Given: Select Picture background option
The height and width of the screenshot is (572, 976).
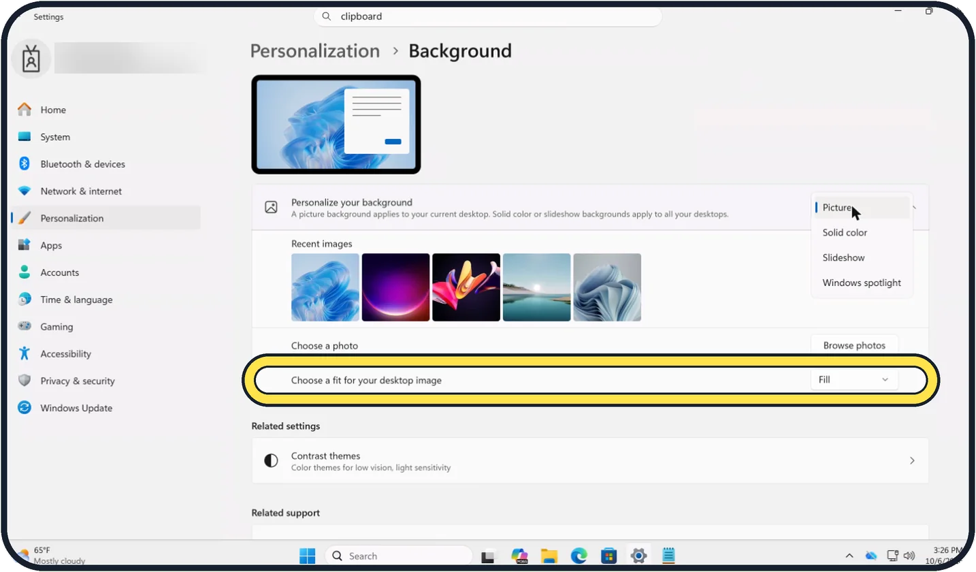Looking at the screenshot, I should pyautogui.click(x=862, y=208).
